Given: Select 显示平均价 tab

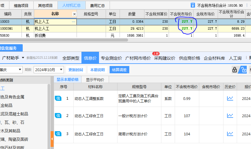Looking at the screenshot, I should pyautogui.click(x=95, y=80).
